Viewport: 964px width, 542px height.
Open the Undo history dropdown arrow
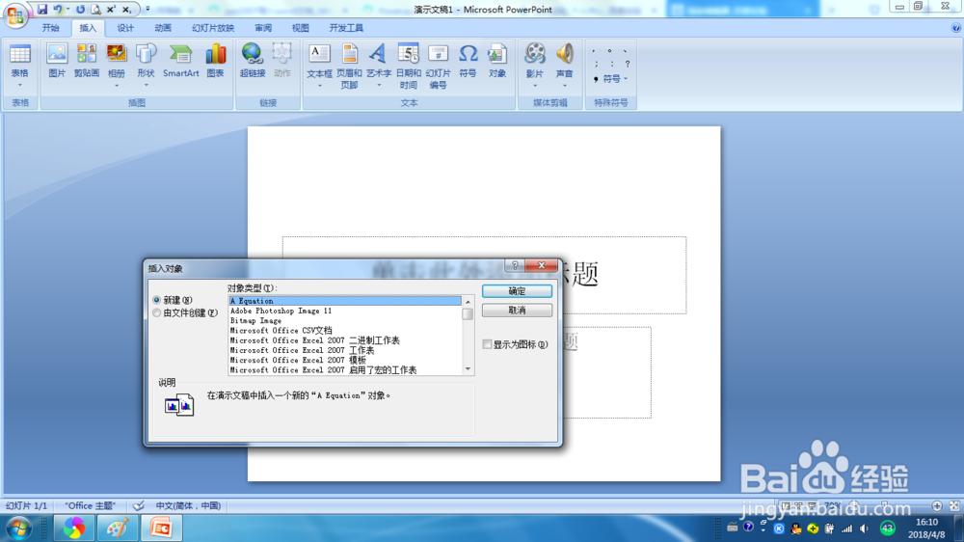pyautogui.click(x=67, y=10)
